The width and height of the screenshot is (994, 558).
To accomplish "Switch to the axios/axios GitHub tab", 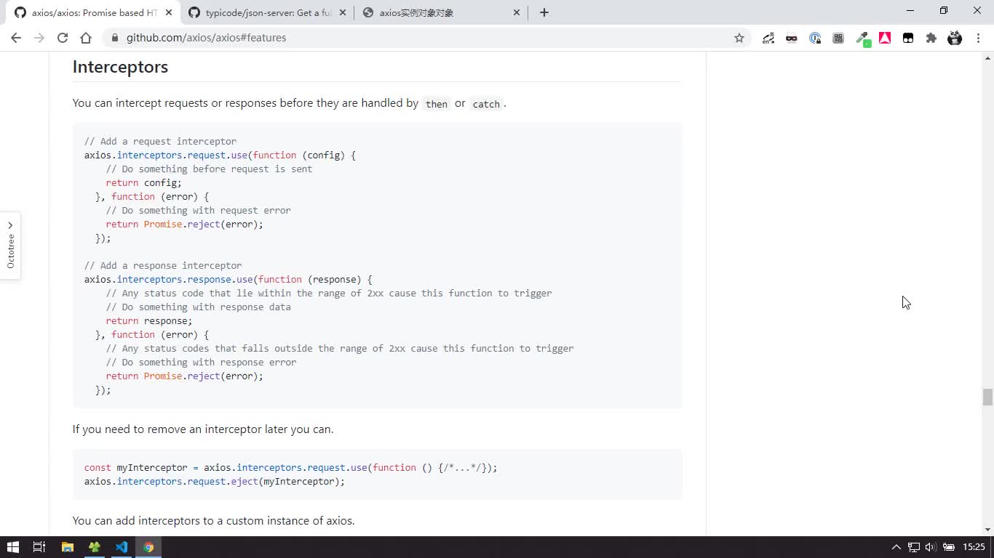I will coord(95,13).
